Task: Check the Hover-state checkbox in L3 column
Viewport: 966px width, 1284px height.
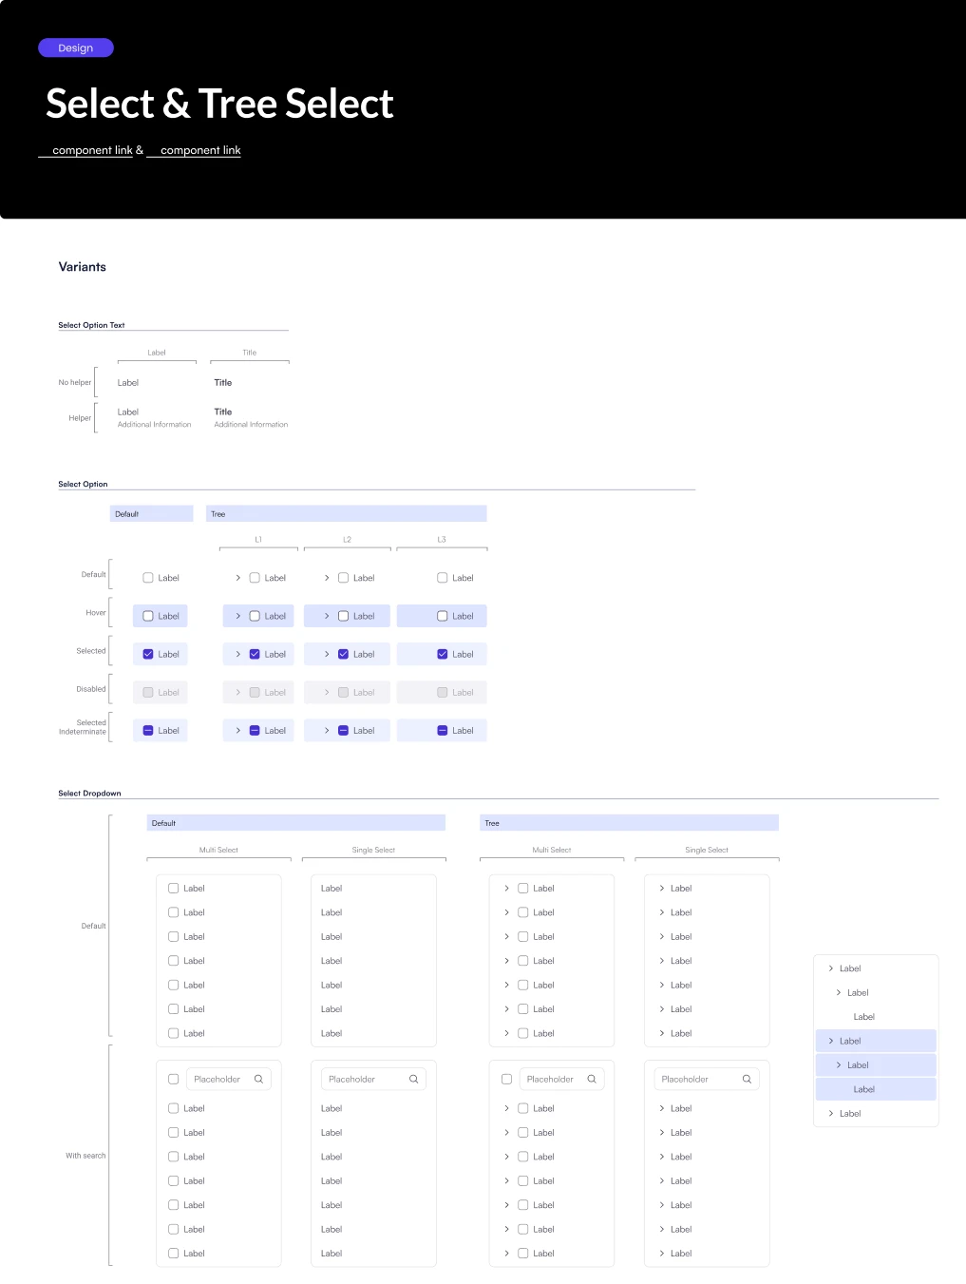Action: (443, 616)
